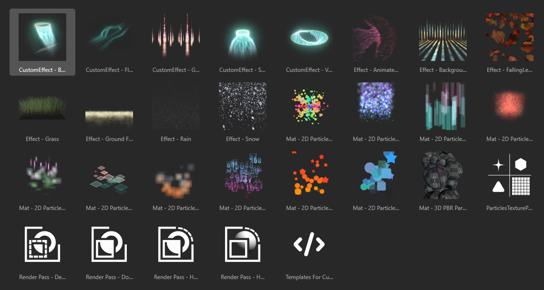Open the Render Pass - Downsample template

pyautogui.click(x=109, y=244)
